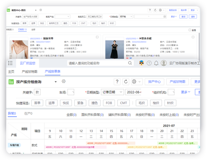Open settings gear beside 按产线分组查询
This screenshot has width=207, height=160.
click(64, 81)
